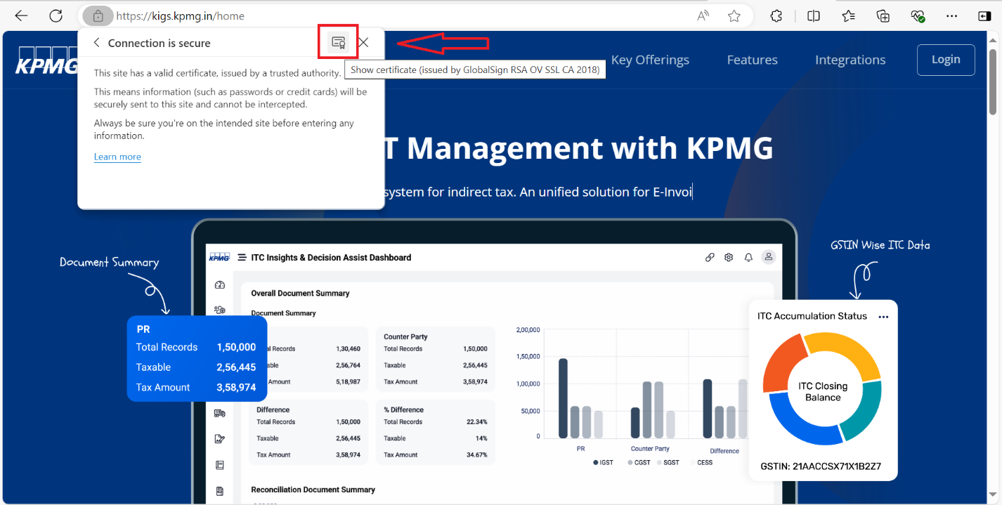The width and height of the screenshot is (1002, 505).
Task: Click the "% Difference" card title
Action: (403, 409)
